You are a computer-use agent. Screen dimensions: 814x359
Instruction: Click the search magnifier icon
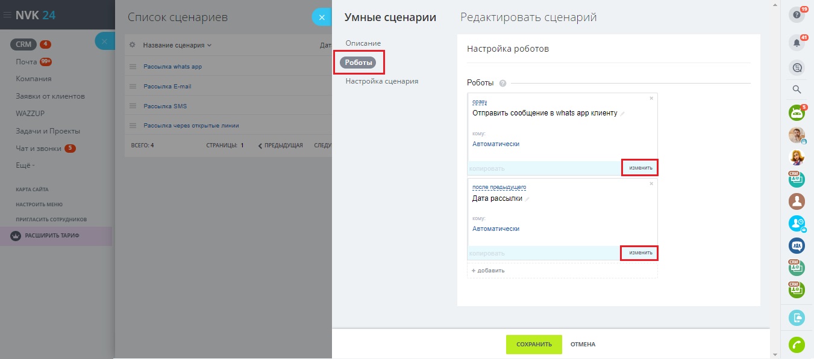[797, 90]
